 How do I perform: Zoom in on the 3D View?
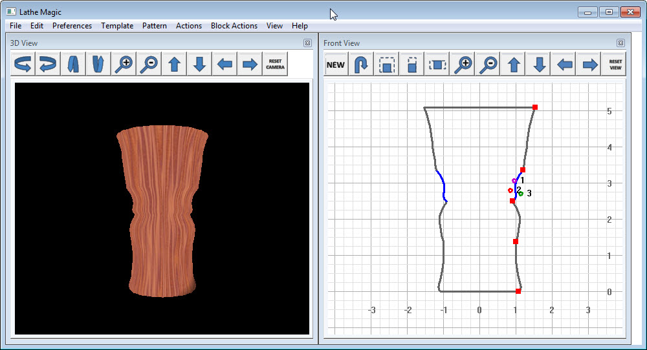[124, 64]
